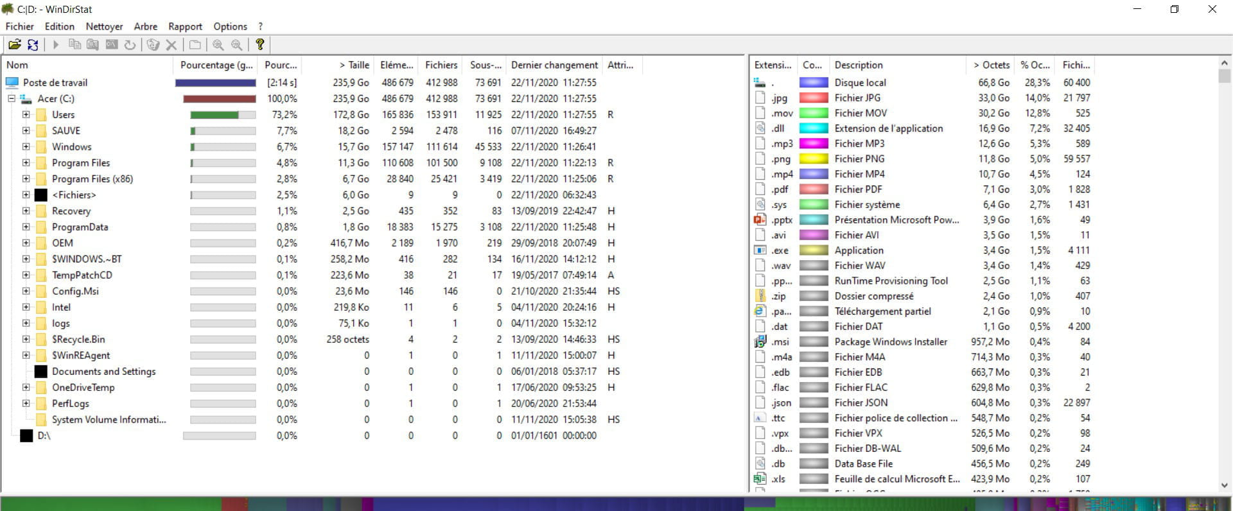The height and width of the screenshot is (511, 1233).
Task: Sort by the Fichiers column header
Action: [x=441, y=65]
